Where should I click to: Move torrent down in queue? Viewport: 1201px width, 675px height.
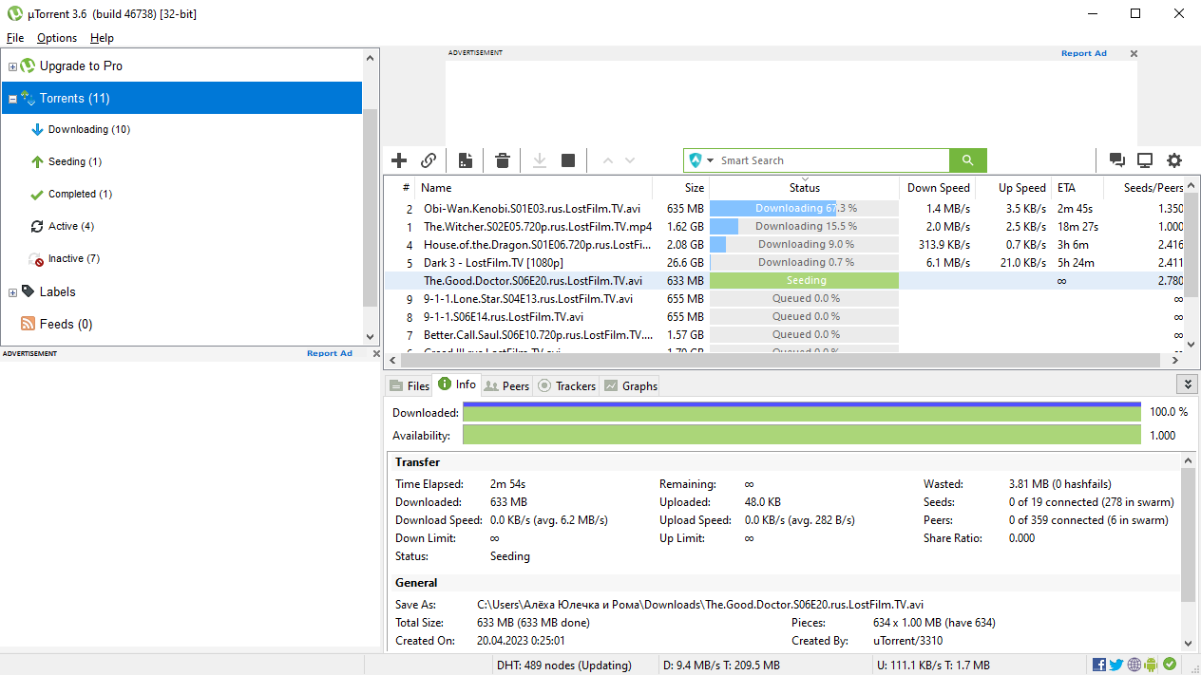[629, 160]
